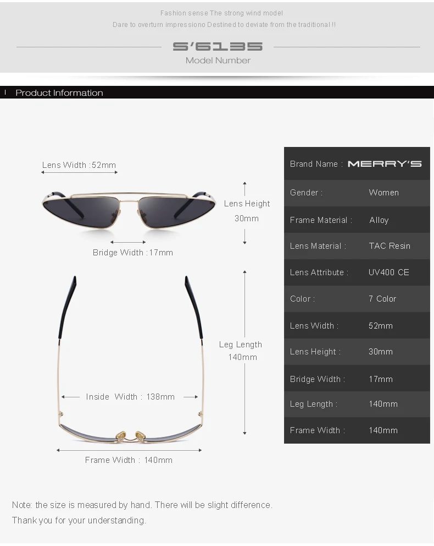Click the front-view sunglasses image
The width and height of the screenshot is (434, 546).
pyautogui.click(x=129, y=210)
